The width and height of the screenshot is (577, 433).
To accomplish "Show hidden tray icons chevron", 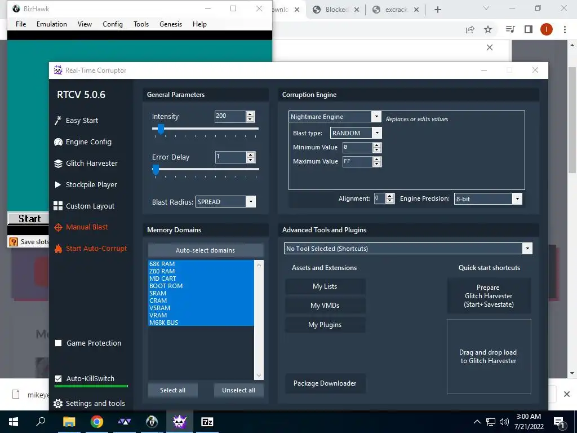I will click(x=477, y=422).
